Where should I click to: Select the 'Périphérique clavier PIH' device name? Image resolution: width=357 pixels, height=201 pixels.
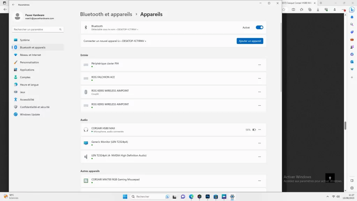click(x=105, y=64)
